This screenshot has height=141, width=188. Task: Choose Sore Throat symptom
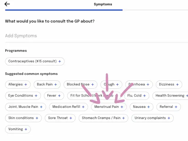[x=60, y=118]
